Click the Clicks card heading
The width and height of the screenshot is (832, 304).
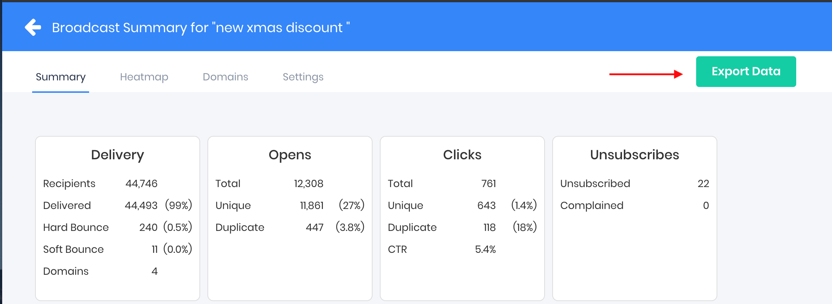462,155
